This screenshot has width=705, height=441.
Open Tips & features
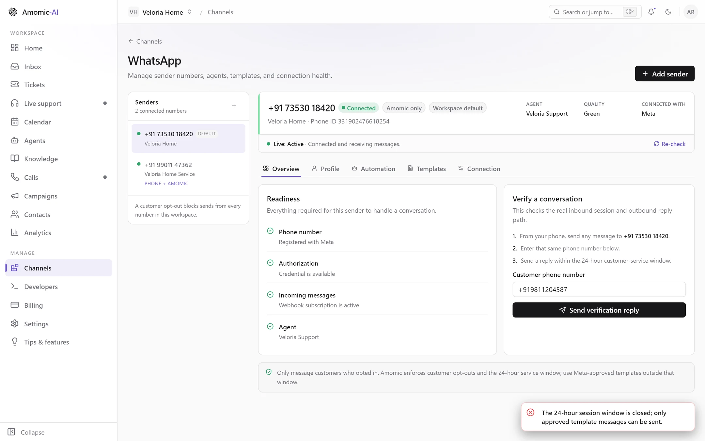pos(59,342)
